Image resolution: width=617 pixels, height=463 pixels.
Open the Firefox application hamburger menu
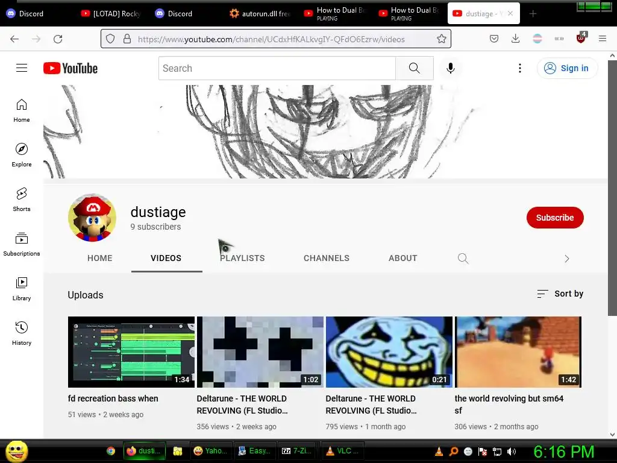603,39
